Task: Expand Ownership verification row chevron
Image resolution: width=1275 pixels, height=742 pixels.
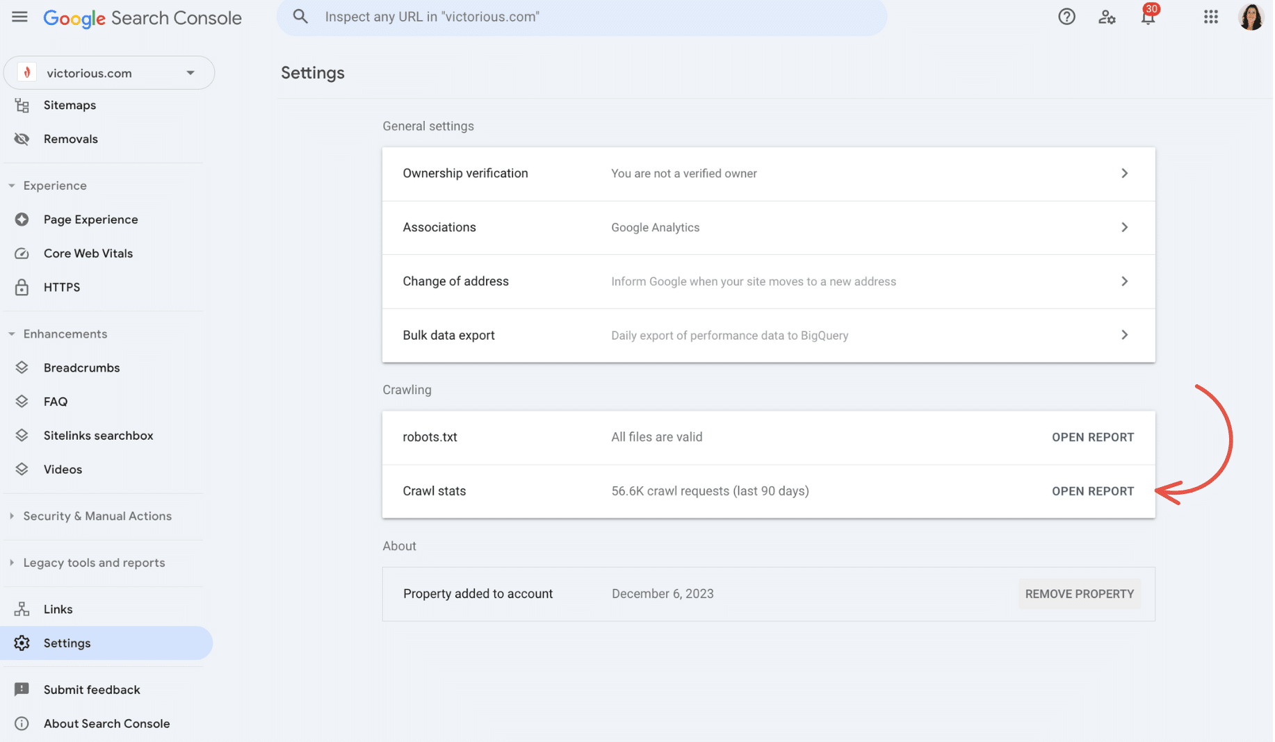Action: tap(1124, 173)
